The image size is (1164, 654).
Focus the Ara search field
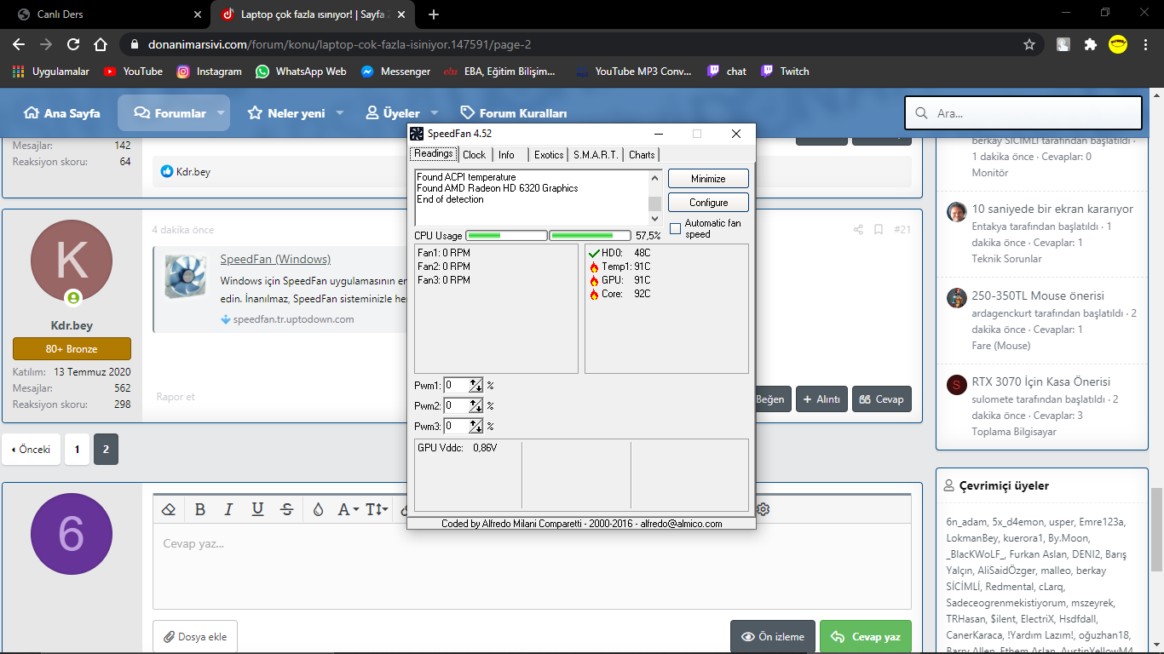click(x=1023, y=112)
